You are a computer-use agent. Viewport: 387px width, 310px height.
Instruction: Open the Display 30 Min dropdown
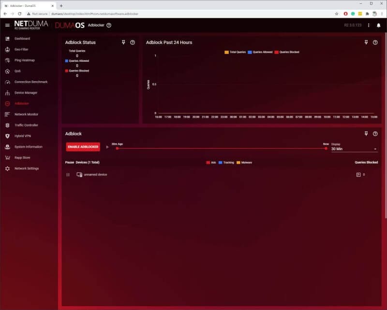(x=354, y=149)
